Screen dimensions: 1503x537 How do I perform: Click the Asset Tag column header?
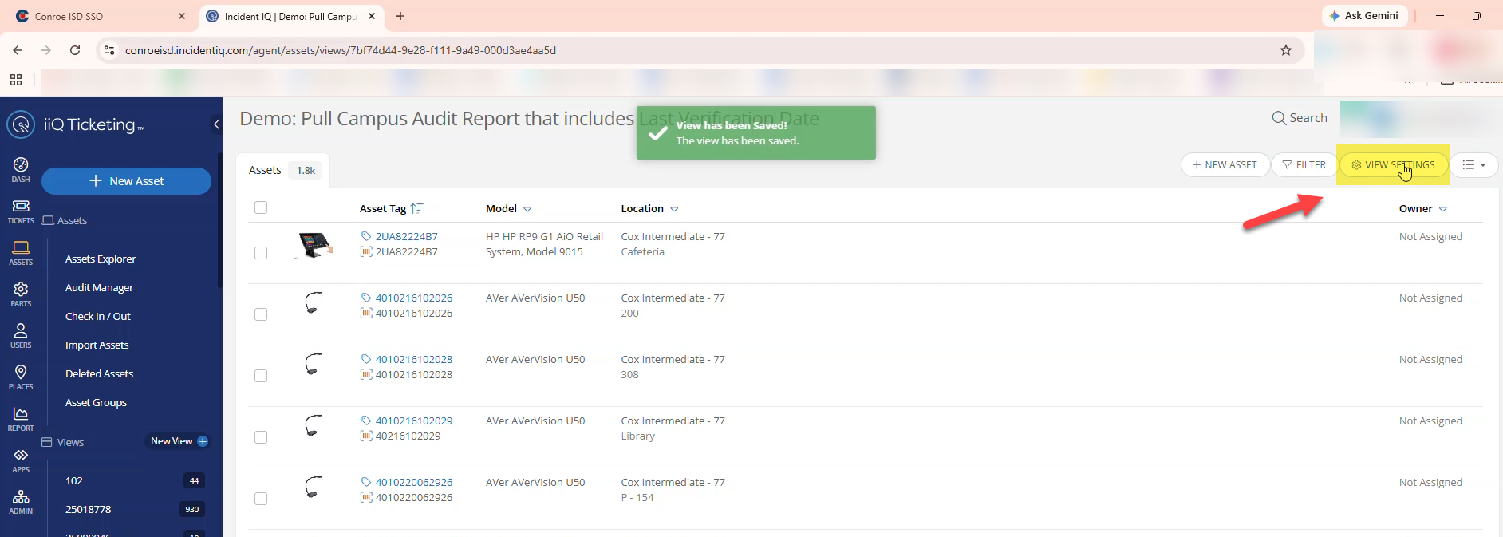[382, 208]
